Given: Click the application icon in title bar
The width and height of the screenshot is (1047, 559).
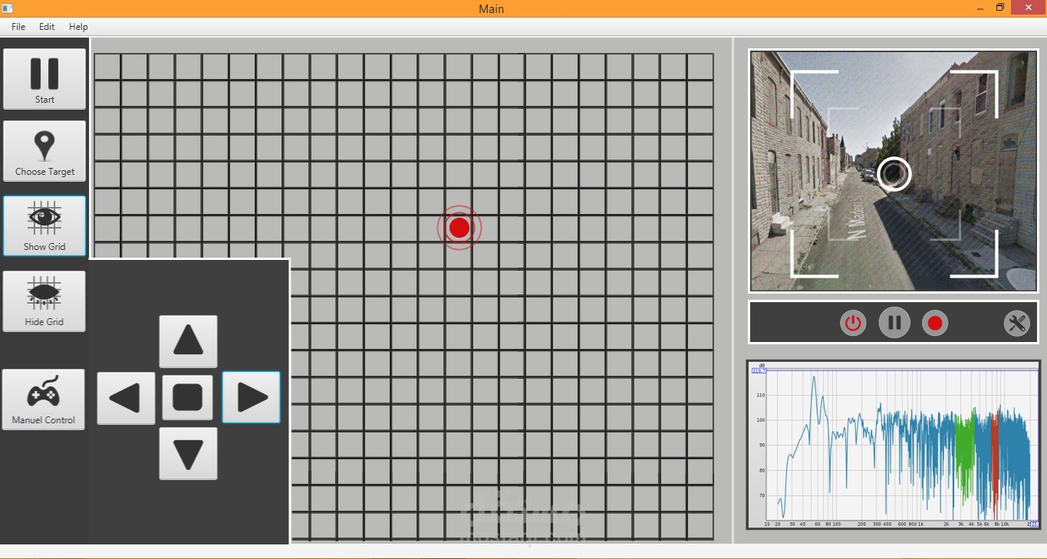Looking at the screenshot, I should 8,8.
